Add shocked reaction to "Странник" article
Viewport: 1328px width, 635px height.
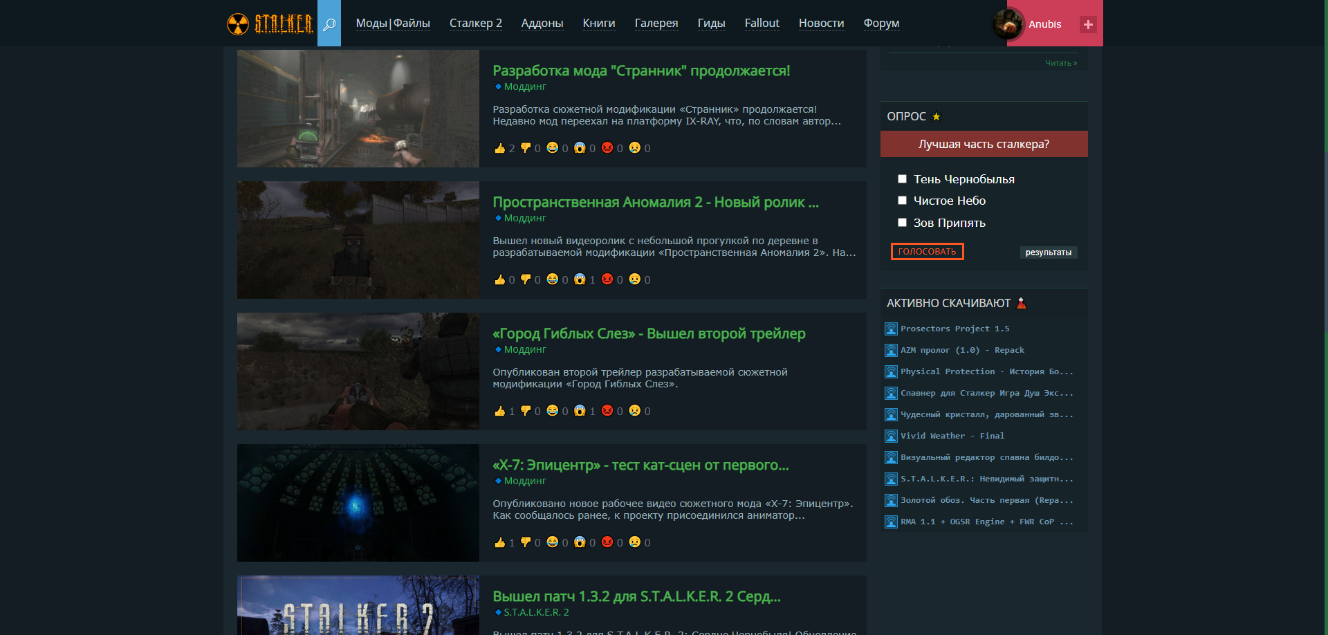(580, 148)
